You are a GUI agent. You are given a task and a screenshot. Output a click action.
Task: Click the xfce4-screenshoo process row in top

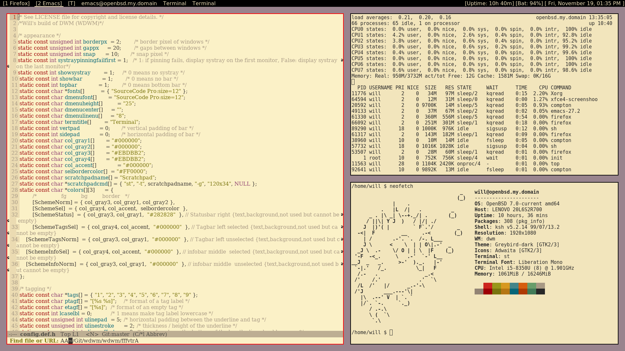click(475, 99)
